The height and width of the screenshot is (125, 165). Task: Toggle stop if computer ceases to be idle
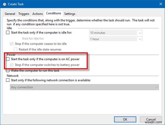click(12, 44)
